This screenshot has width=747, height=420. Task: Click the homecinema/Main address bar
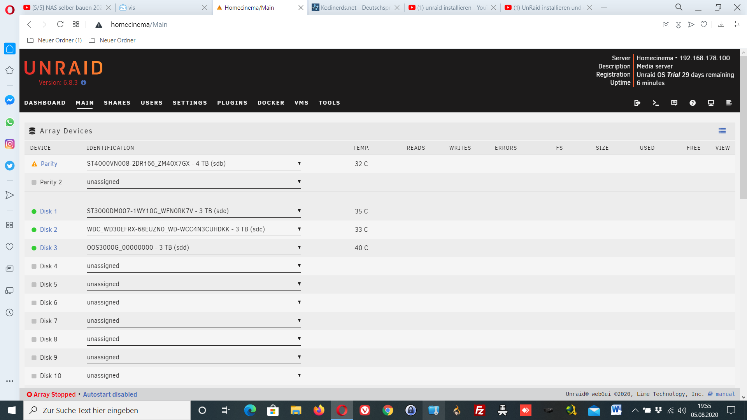coord(139,24)
